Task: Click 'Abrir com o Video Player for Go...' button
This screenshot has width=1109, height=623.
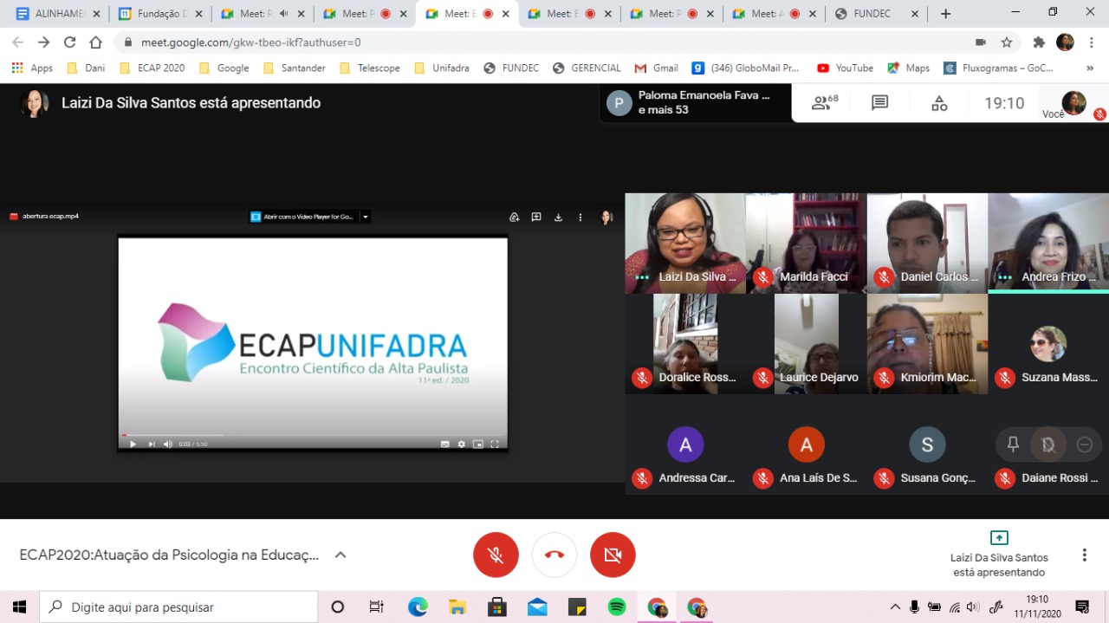Action: (304, 217)
